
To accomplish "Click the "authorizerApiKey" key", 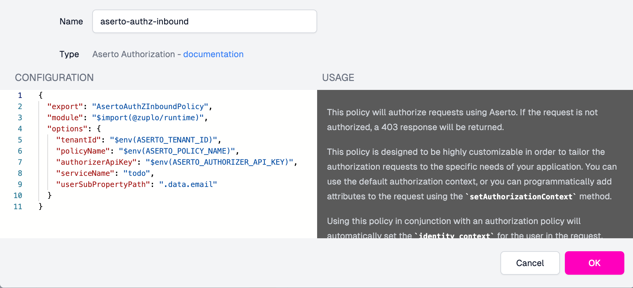I will (96, 162).
